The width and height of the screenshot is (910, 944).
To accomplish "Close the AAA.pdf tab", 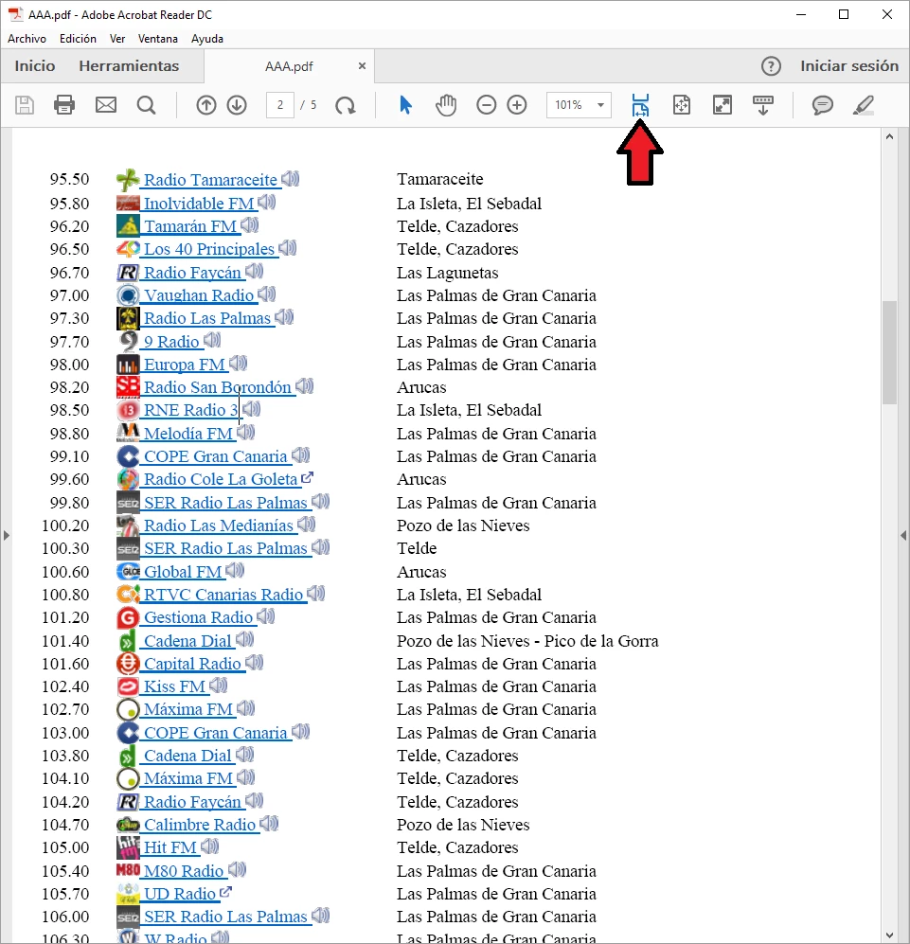I will (x=362, y=65).
